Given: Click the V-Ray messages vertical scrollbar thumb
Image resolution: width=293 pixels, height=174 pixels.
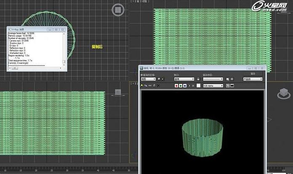Looking at the screenshot, I should [x=64, y=62].
